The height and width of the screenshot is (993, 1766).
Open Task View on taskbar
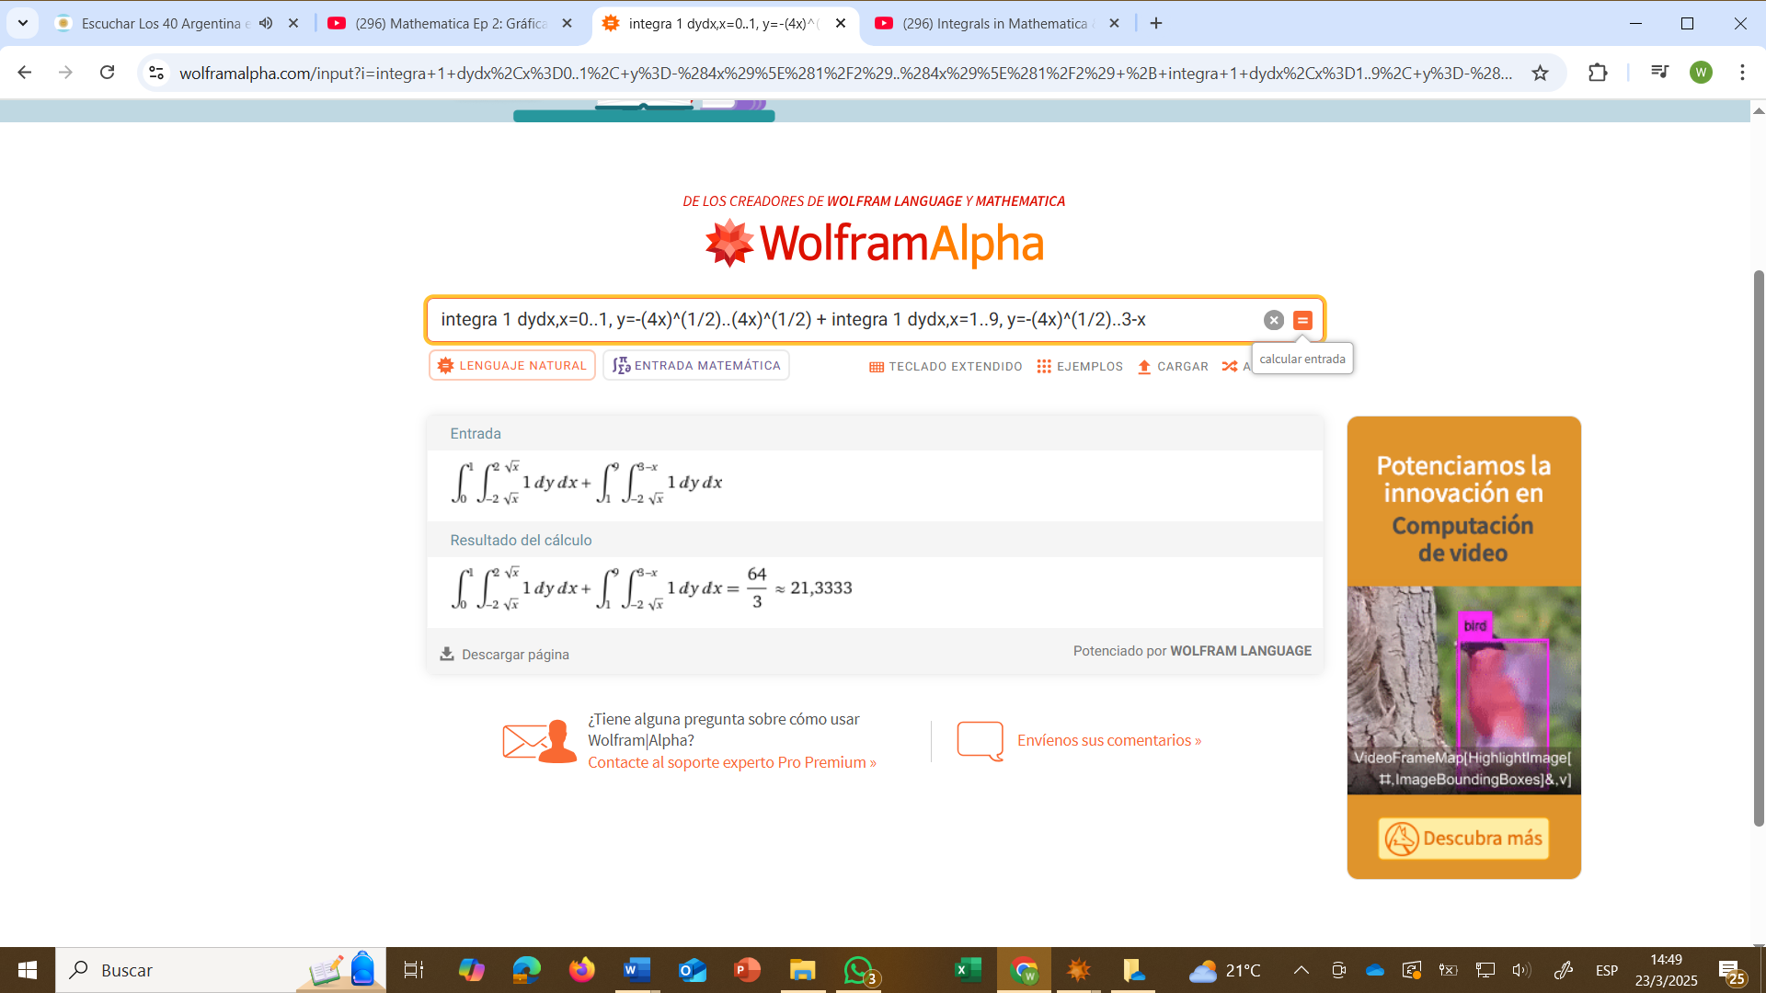pos(414,970)
